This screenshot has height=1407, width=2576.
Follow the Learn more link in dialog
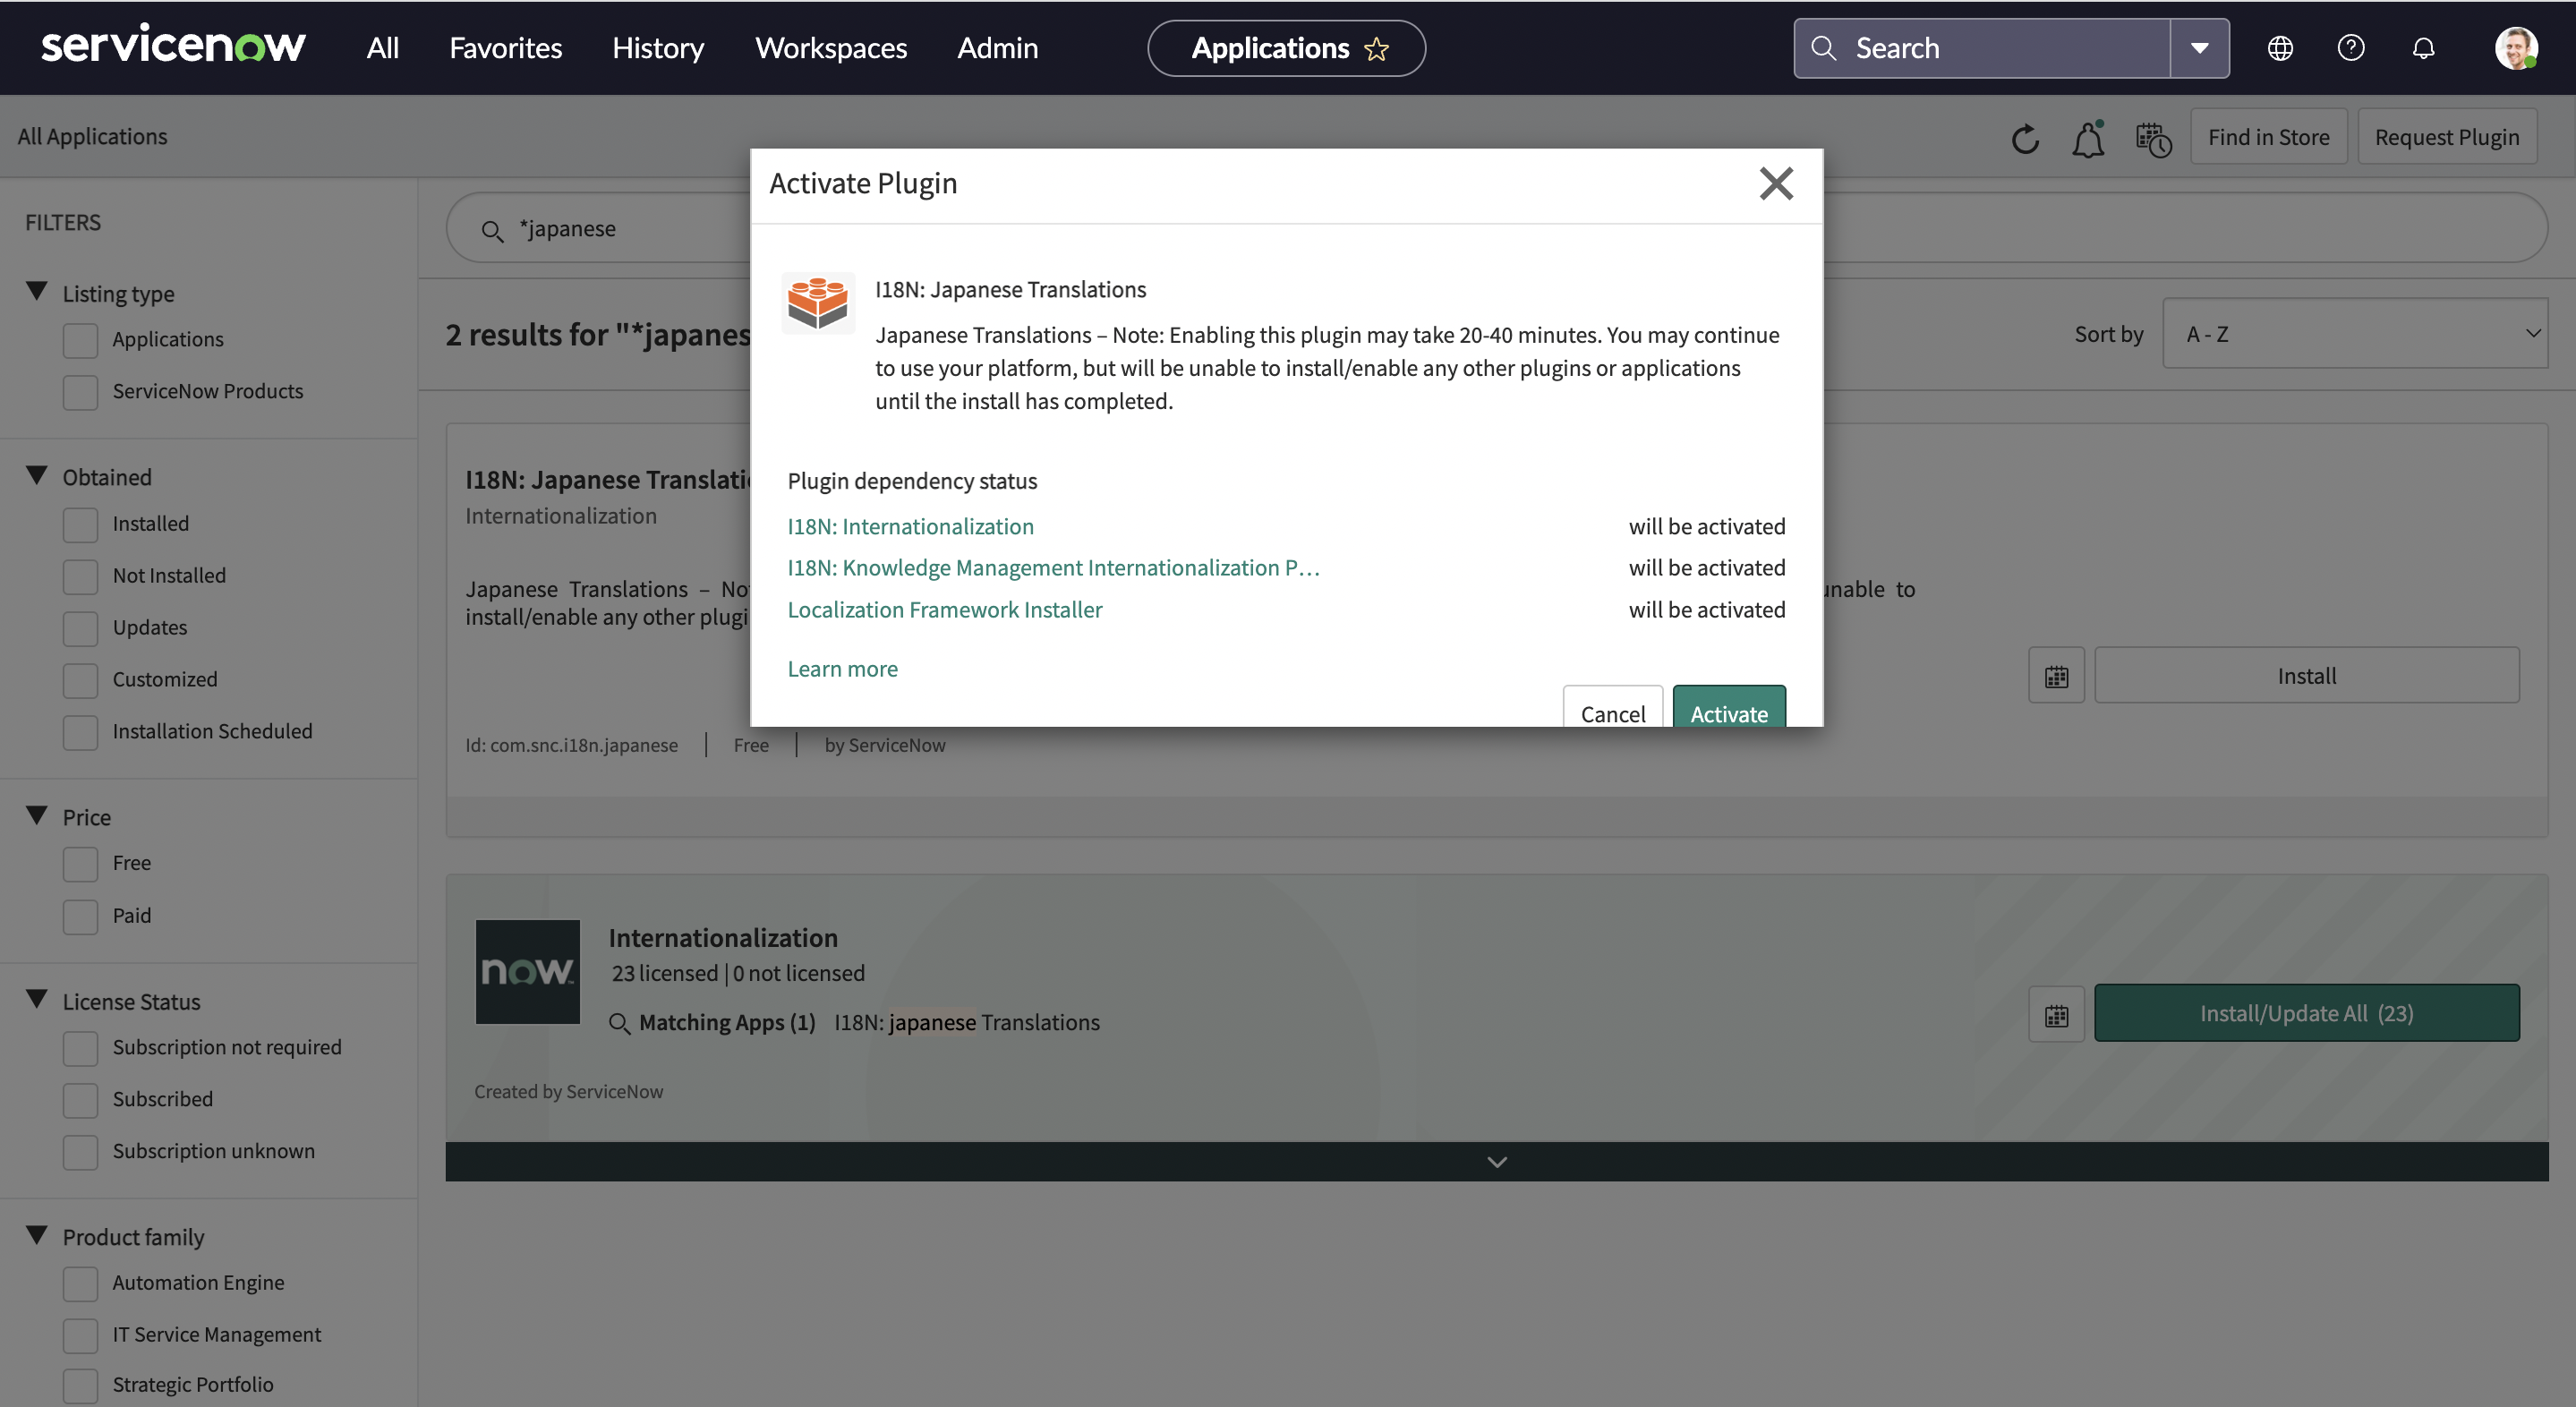(842, 669)
